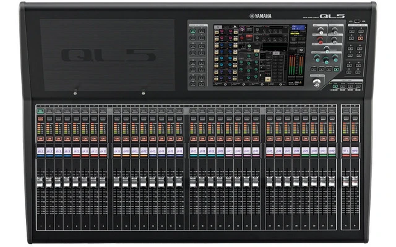Select channel 17 using its SEL key

(194, 111)
